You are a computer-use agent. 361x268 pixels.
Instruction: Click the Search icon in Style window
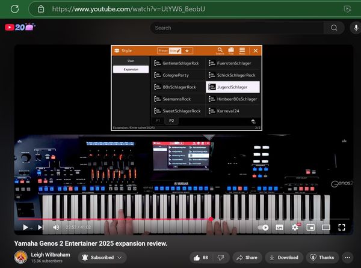click(x=220, y=51)
